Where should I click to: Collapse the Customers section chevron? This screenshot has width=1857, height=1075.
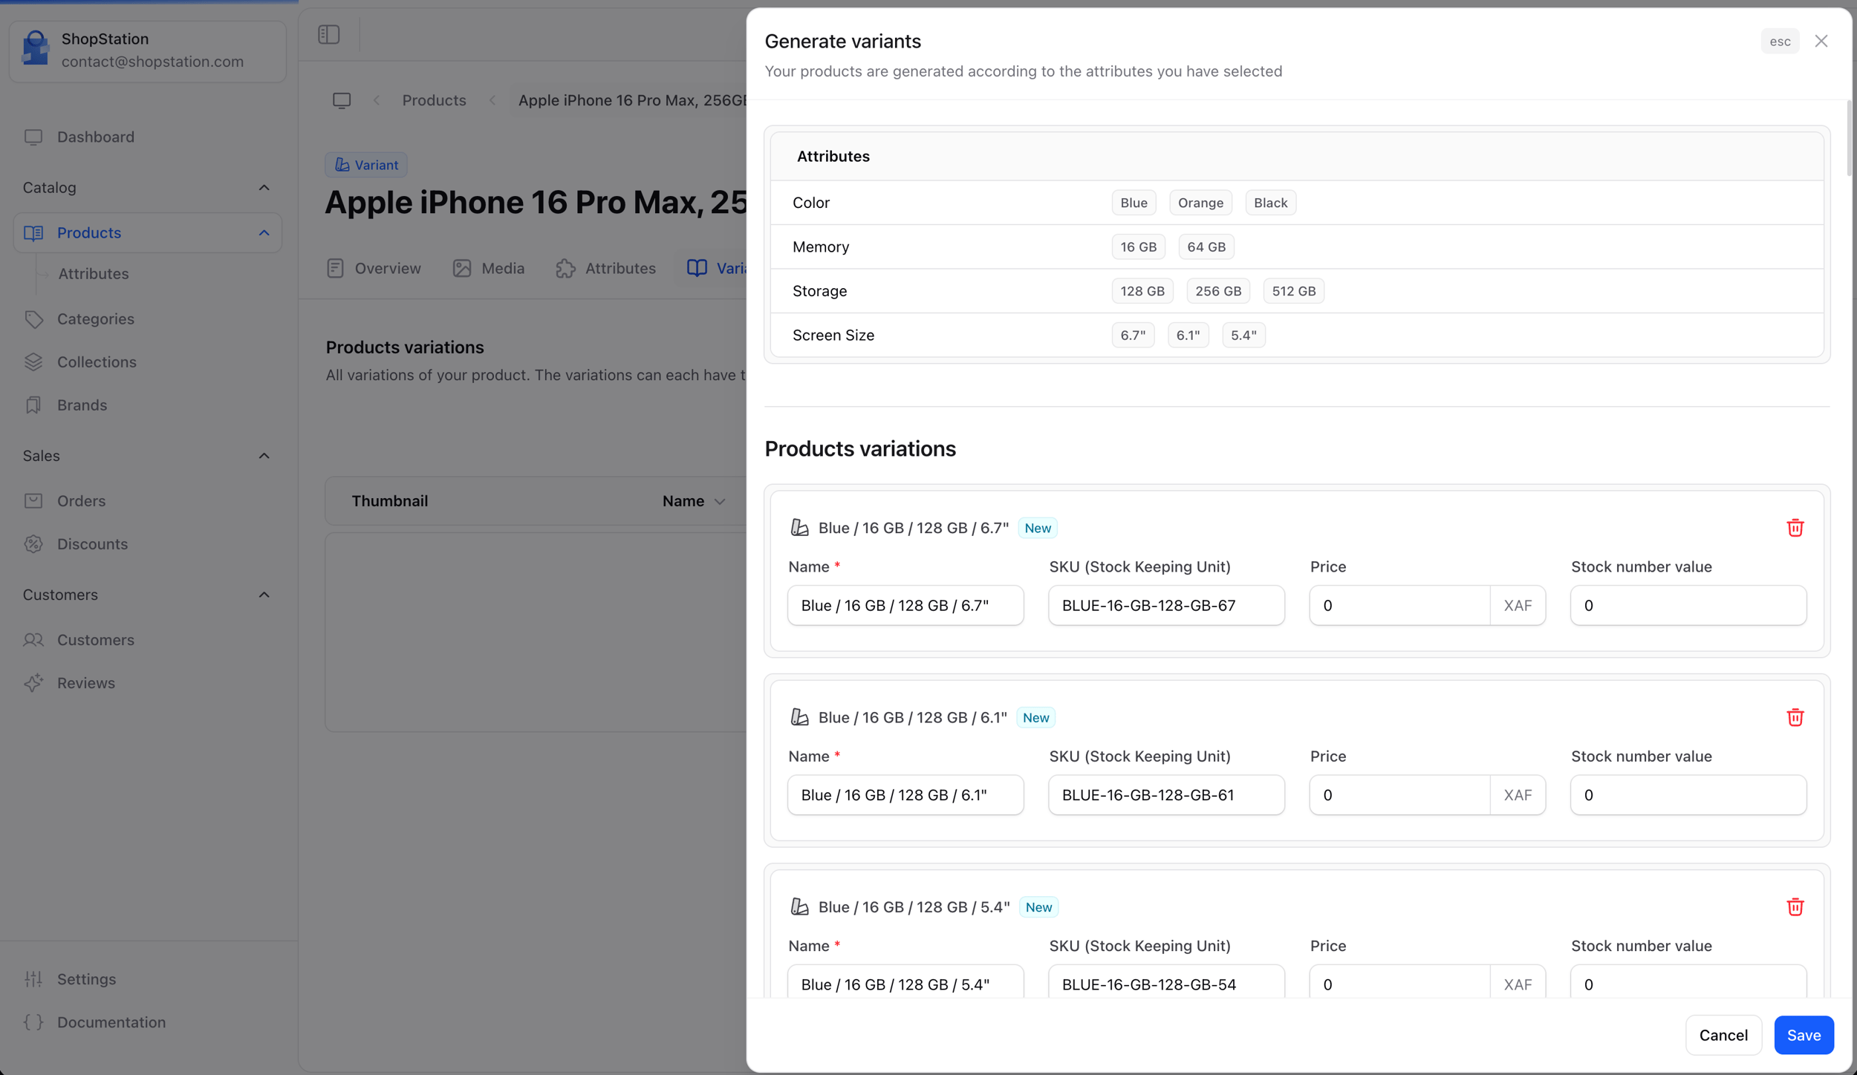(x=264, y=594)
